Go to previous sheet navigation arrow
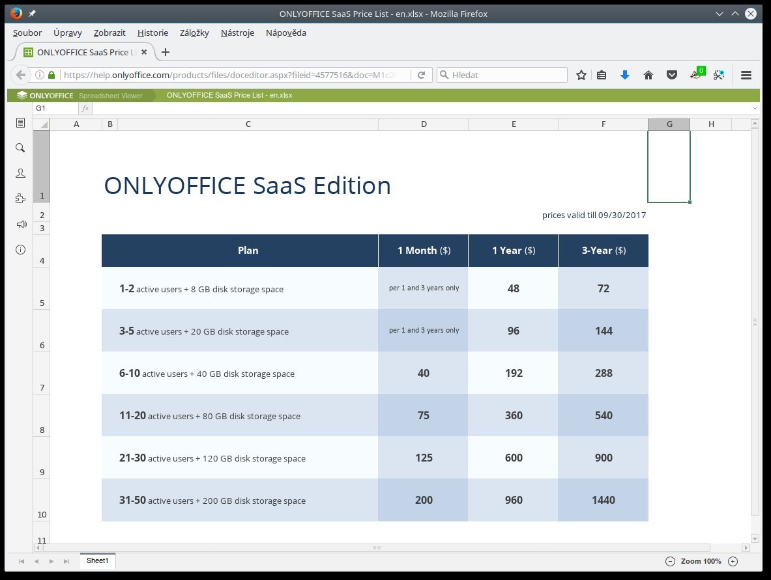771x580 pixels. [x=36, y=561]
